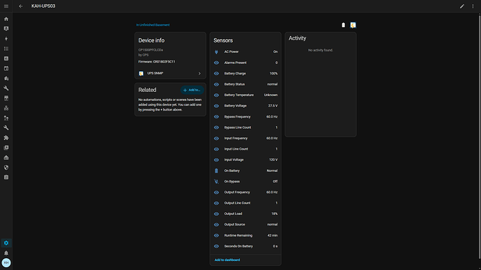Toggle the hamburger sidebar menu

6,6
